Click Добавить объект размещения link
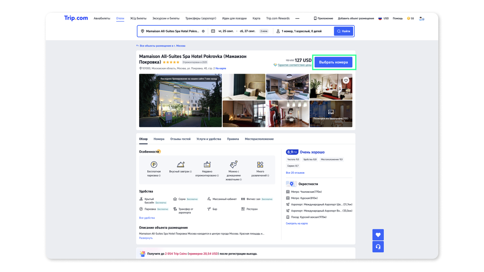Image resolution: width=484 pixels, height=272 pixels. pos(356,19)
